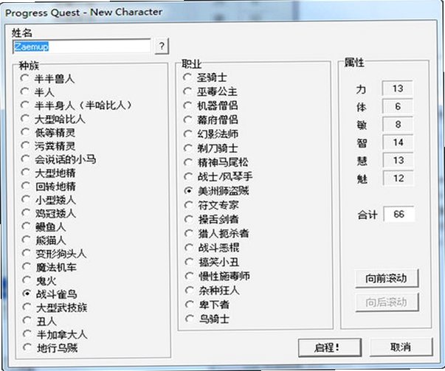Image resolution: width=445 pixels, height=371 pixels.
Task: Choose race 半加拿大人
Action: [x=55, y=334]
